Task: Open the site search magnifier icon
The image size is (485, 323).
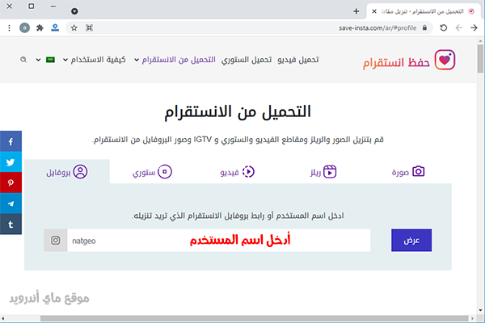Action: click(23, 59)
